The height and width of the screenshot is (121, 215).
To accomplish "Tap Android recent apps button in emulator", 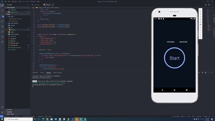I will (x=187, y=90).
